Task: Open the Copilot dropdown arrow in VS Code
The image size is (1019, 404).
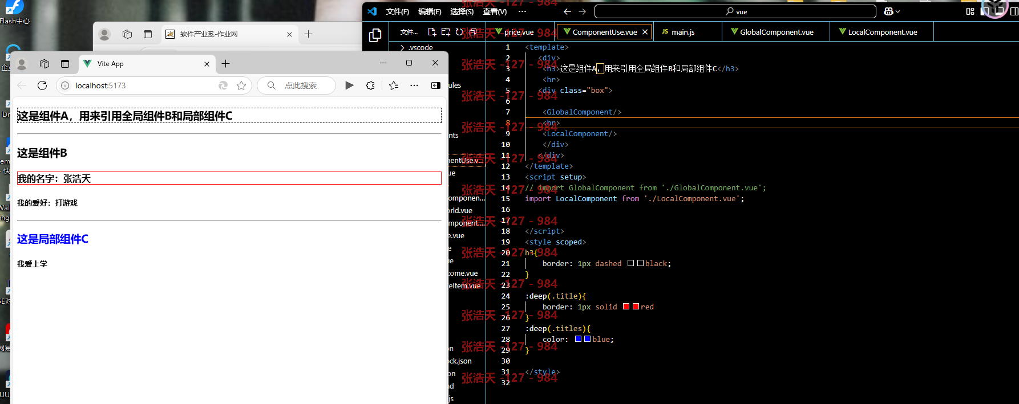Action: [898, 11]
